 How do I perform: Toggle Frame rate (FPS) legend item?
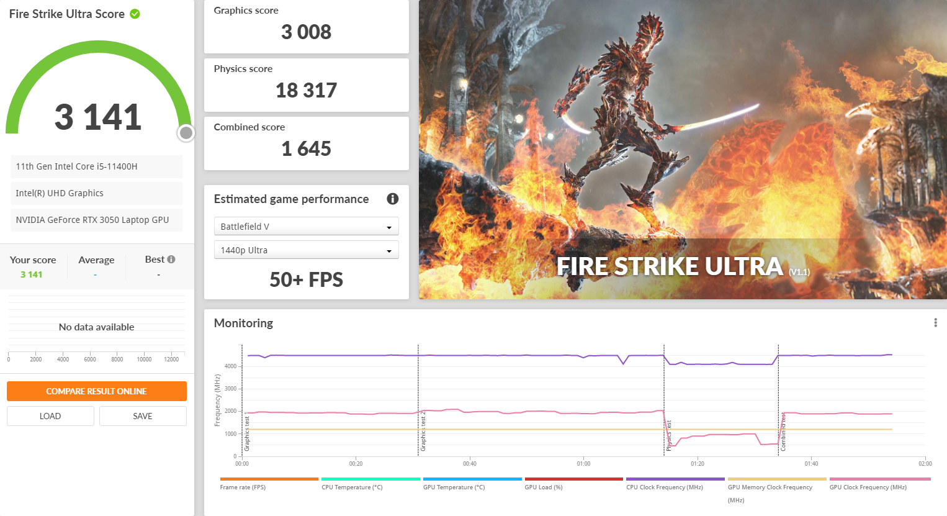[x=268, y=484]
